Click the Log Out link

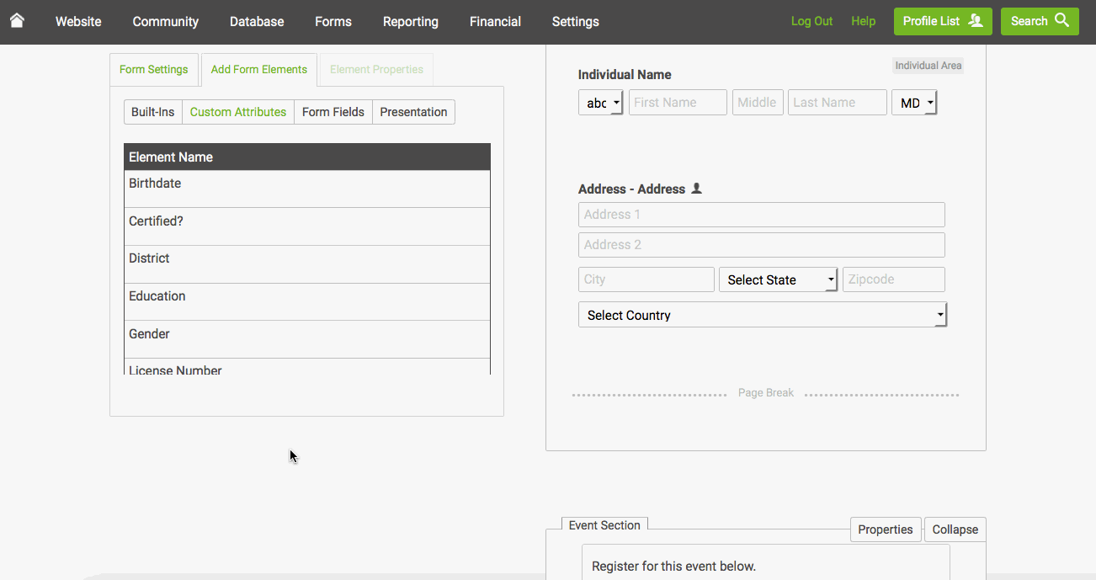[x=811, y=21]
